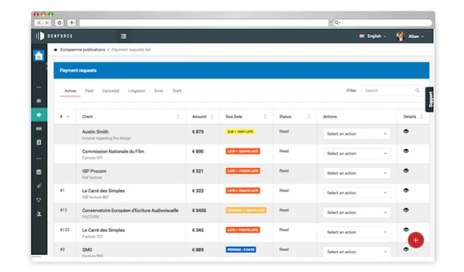Open the paper plane sidebar icon

point(39,185)
